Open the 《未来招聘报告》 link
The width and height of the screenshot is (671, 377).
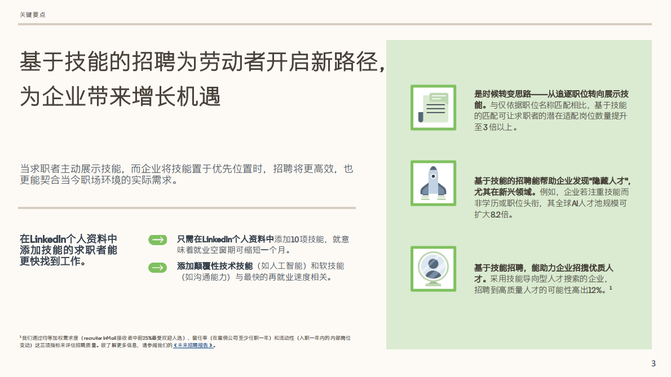[x=193, y=345]
